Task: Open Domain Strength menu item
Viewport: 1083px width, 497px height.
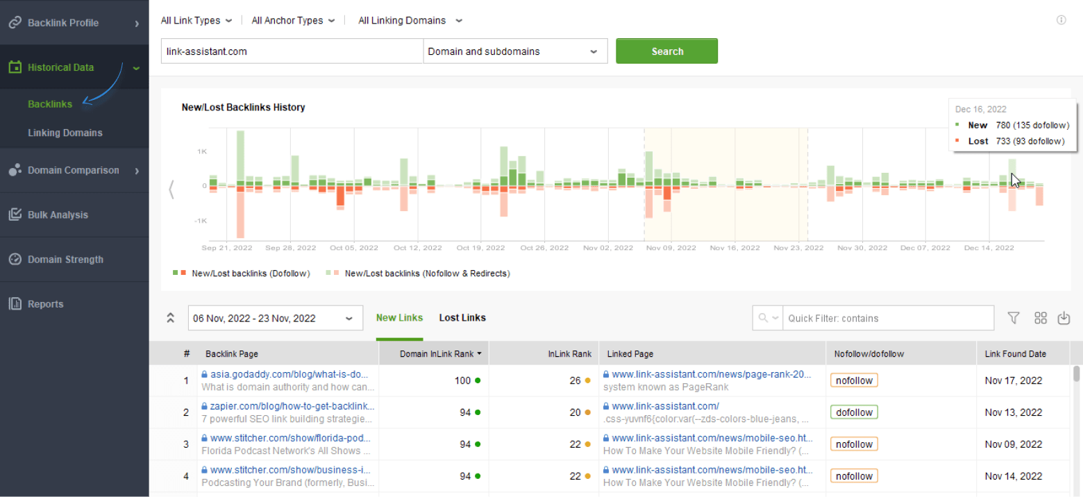Action: click(74, 259)
